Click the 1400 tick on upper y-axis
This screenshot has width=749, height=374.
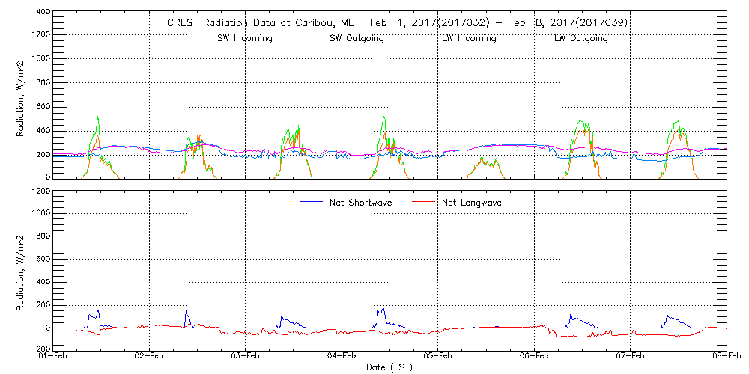coord(40,13)
